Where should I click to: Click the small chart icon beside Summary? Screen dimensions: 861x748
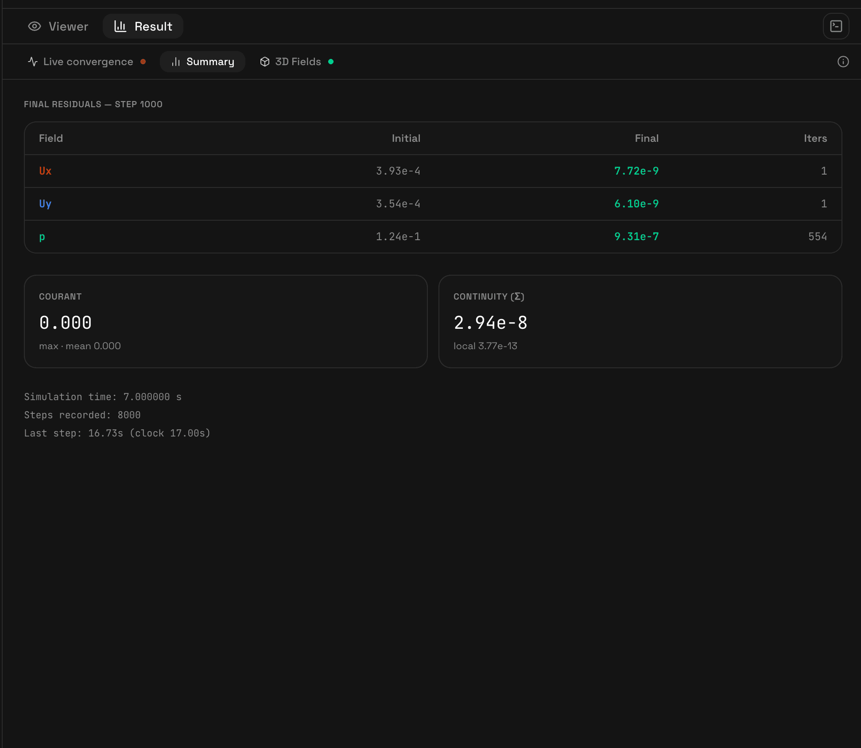tap(176, 62)
